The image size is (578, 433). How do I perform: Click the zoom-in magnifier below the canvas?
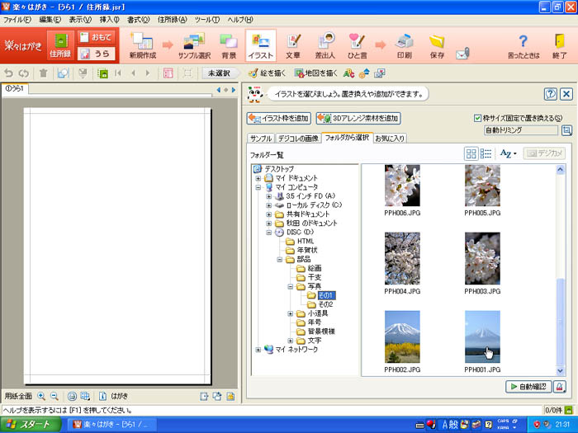click(42, 396)
